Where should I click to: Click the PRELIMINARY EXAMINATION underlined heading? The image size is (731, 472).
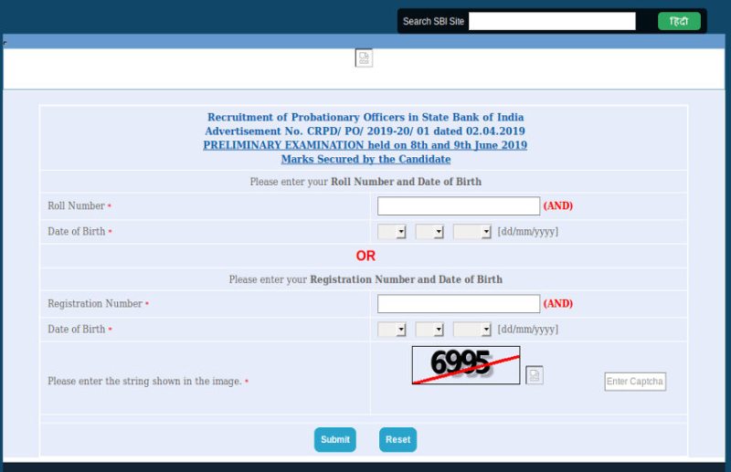[365, 145]
